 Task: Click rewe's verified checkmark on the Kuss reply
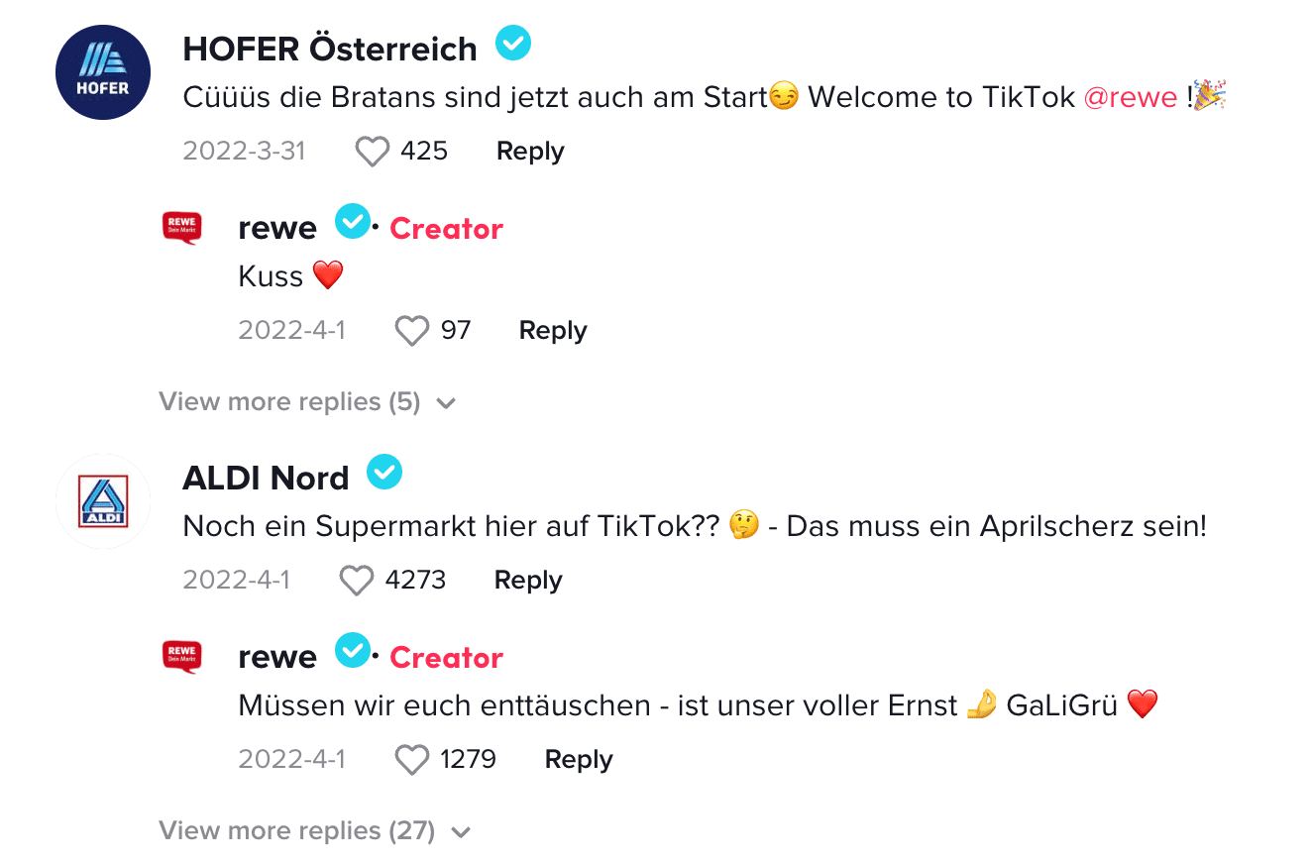click(x=352, y=222)
